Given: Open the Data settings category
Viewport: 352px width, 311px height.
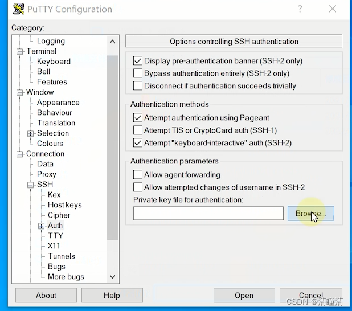Looking at the screenshot, I should click(x=45, y=164).
